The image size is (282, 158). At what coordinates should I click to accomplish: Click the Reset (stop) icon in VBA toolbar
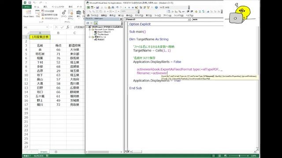coord(133,7)
